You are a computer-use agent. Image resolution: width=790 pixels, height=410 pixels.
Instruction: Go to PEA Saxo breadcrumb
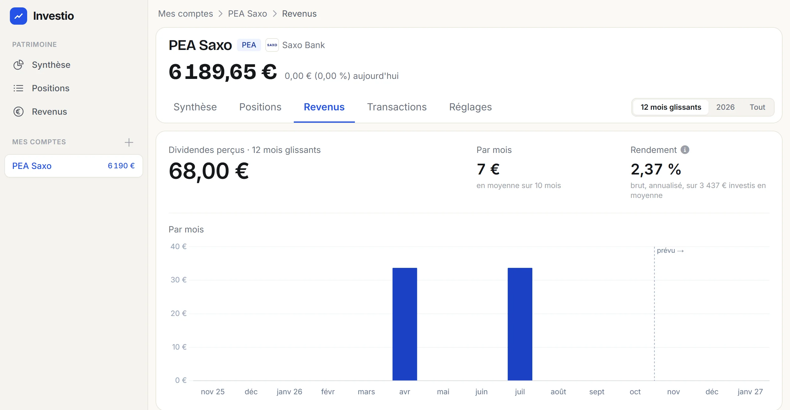pyautogui.click(x=247, y=14)
